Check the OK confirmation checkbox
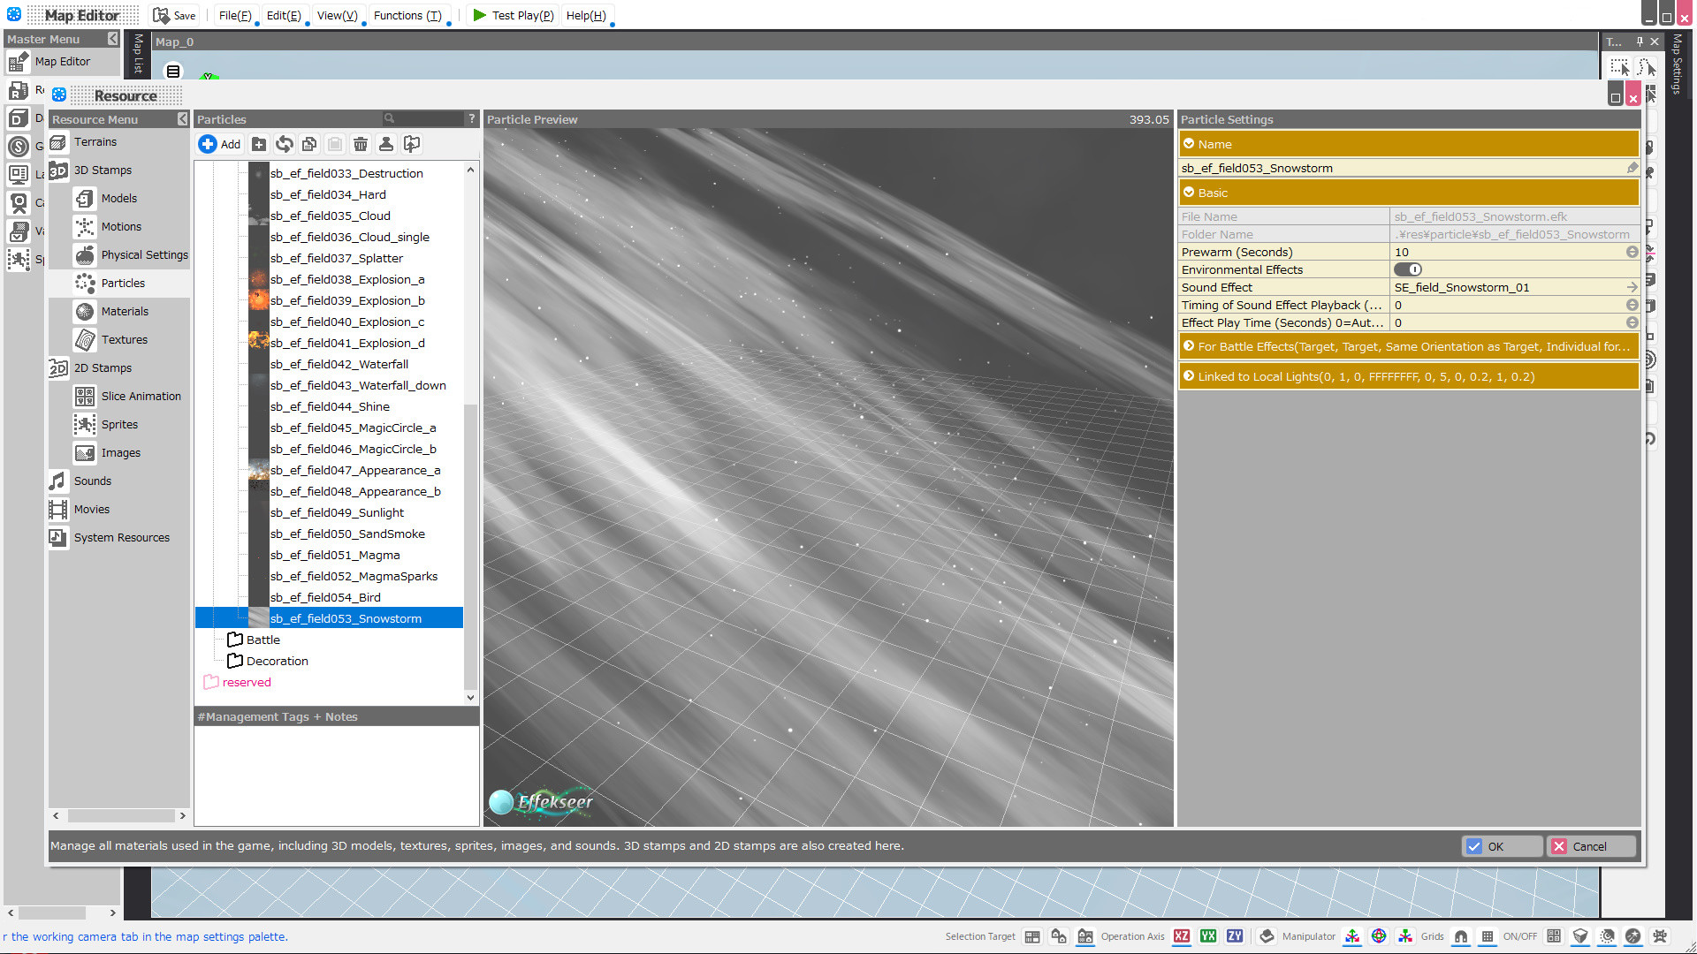The height and width of the screenshot is (954, 1697). pyautogui.click(x=1473, y=846)
